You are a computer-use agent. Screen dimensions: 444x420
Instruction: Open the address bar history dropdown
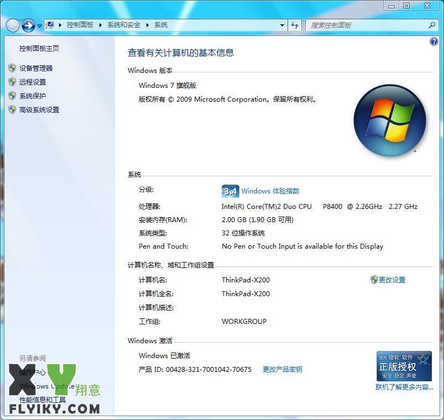point(282,25)
